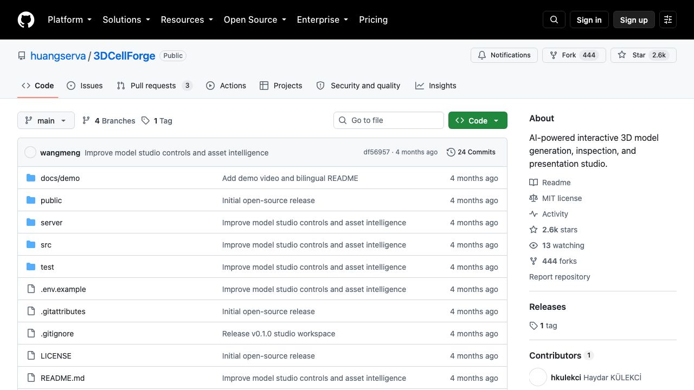Switch to the Pull requests tab
694x390 pixels.
tap(155, 86)
